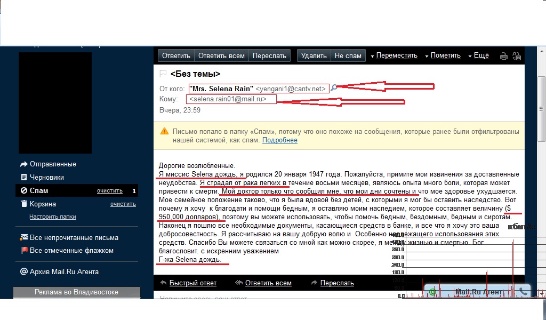Open the Пометить dropdown
This screenshot has width=546, height=320.
pos(443,55)
